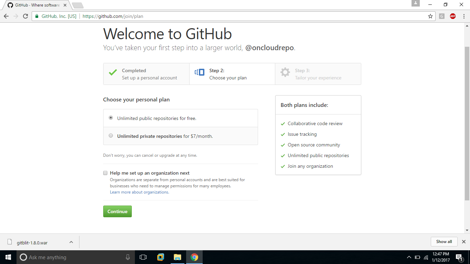Click the scrollbar down arrow
470x264 pixels.
467,230
